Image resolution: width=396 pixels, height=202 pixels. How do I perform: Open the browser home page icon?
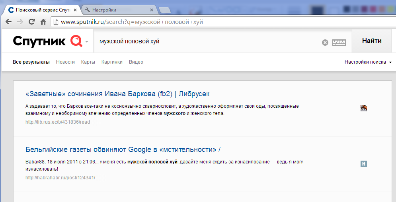[43, 22]
